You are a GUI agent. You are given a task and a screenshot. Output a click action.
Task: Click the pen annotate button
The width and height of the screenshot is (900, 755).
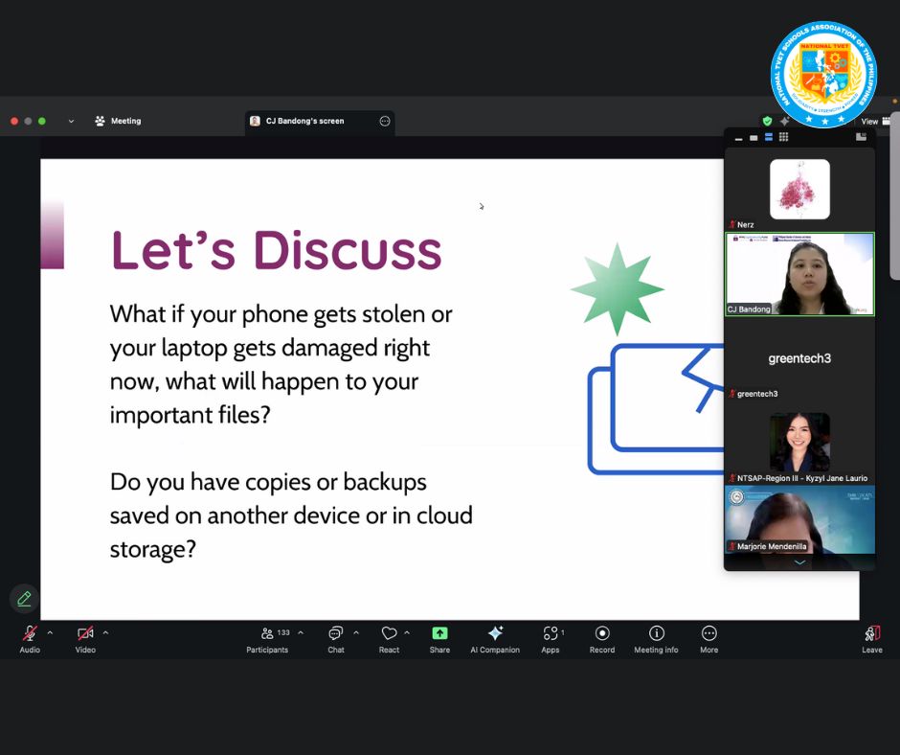(x=24, y=599)
